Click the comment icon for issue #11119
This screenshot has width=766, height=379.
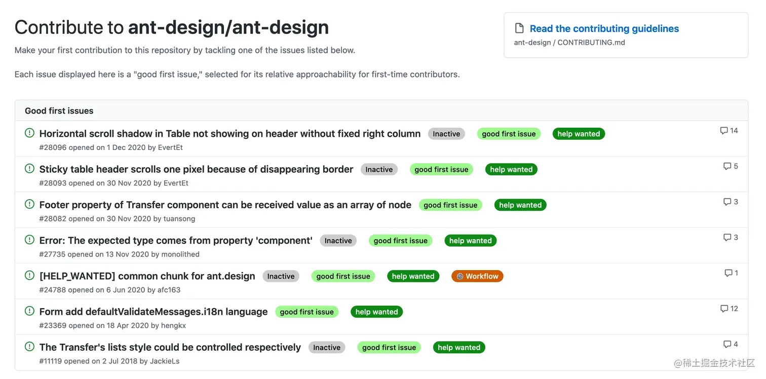point(727,344)
